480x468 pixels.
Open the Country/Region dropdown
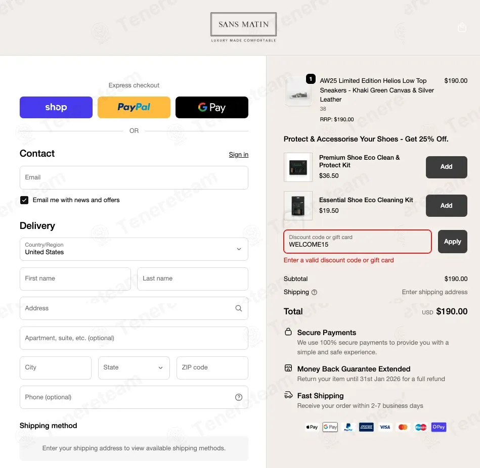click(134, 249)
